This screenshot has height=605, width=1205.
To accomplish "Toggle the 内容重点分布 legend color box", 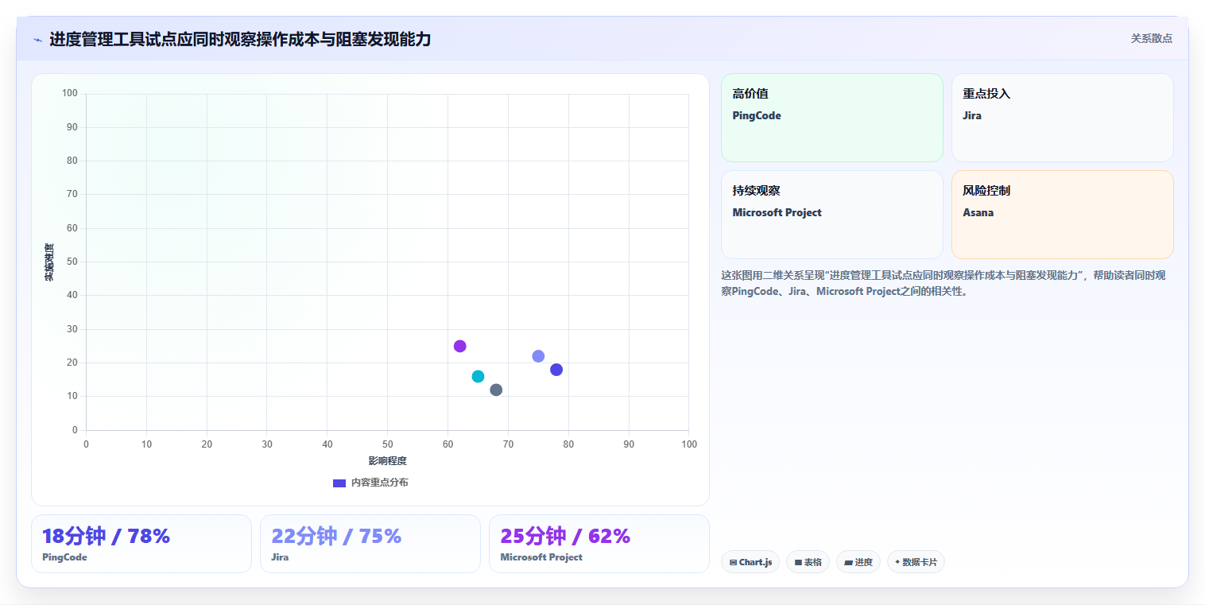I will click(339, 483).
